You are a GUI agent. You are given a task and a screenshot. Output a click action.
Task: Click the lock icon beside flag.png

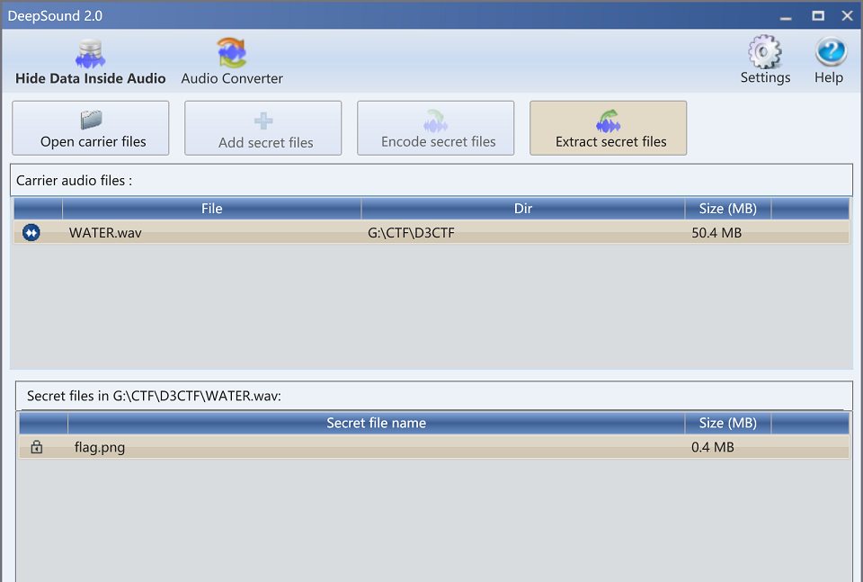pos(37,447)
